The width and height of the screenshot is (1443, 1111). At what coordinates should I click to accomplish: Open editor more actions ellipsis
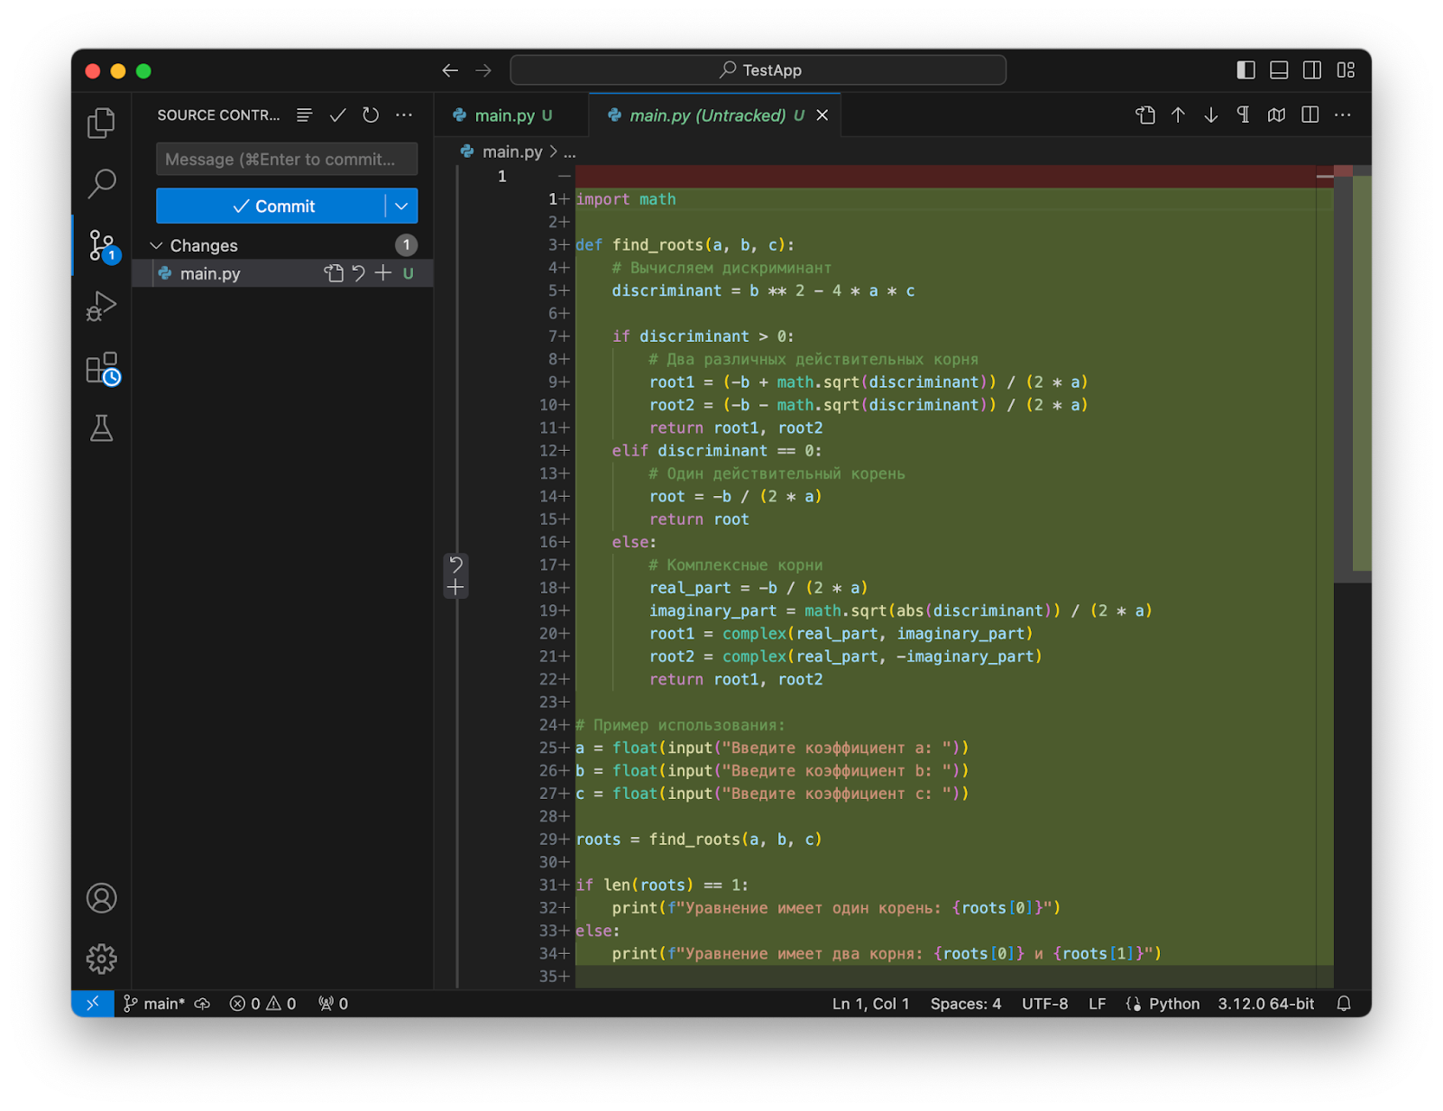[1343, 115]
